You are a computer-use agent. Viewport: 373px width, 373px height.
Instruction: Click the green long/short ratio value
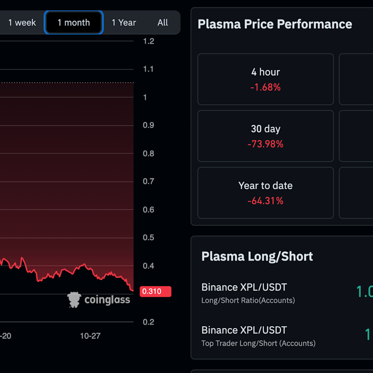click(x=365, y=291)
